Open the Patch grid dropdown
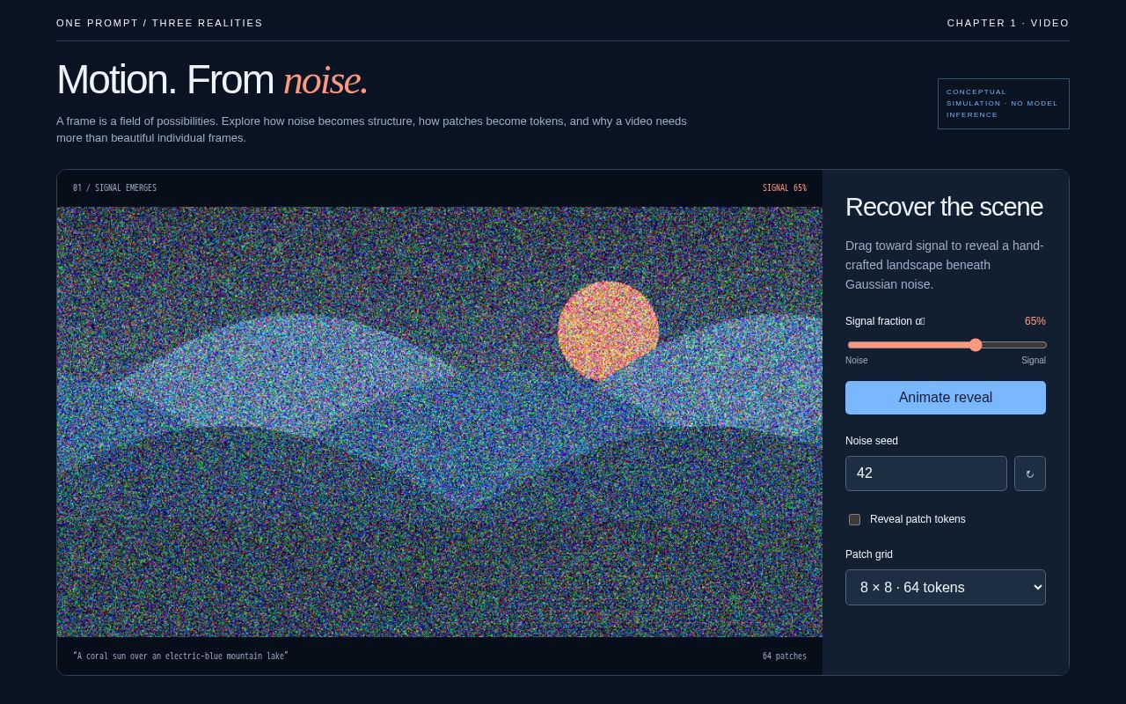1126x704 pixels. (946, 587)
